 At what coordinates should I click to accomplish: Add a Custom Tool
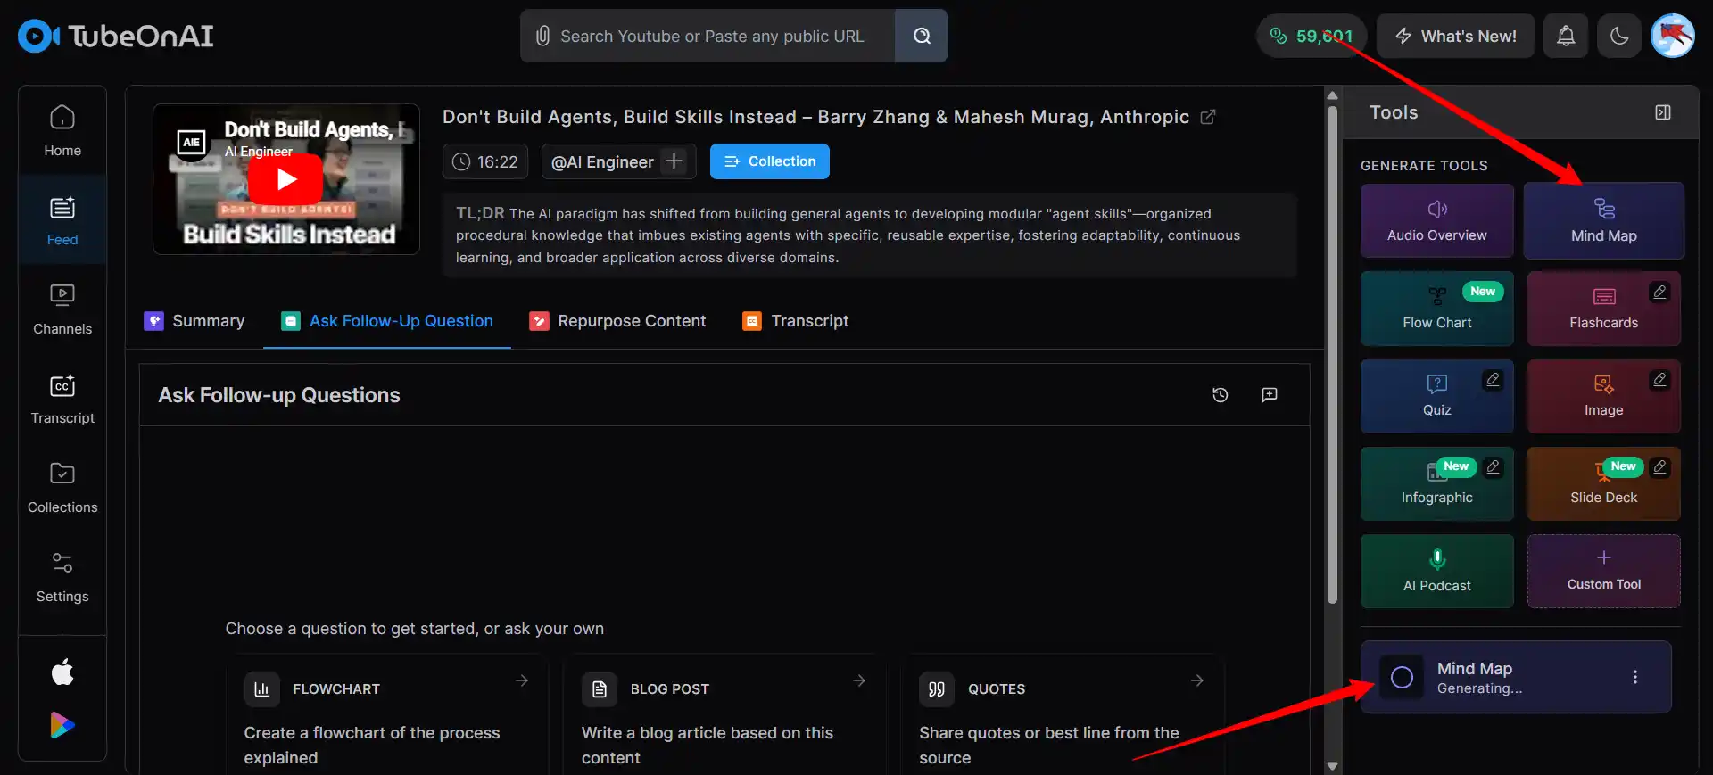pyautogui.click(x=1604, y=571)
